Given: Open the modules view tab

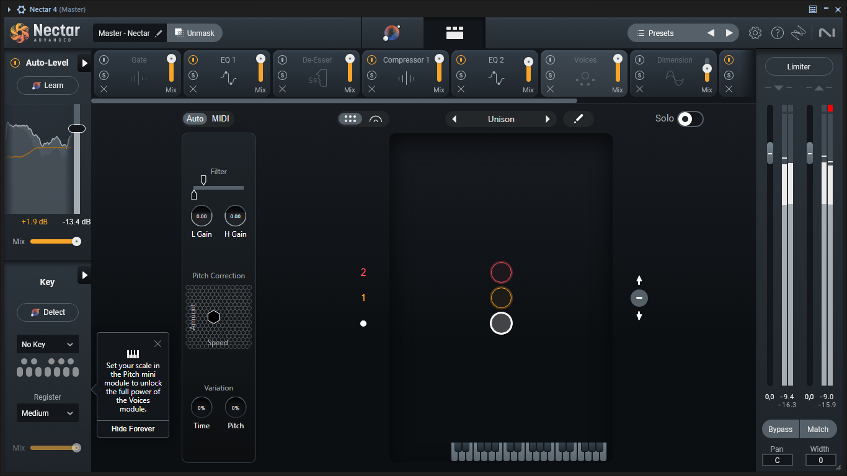Looking at the screenshot, I should (455, 33).
